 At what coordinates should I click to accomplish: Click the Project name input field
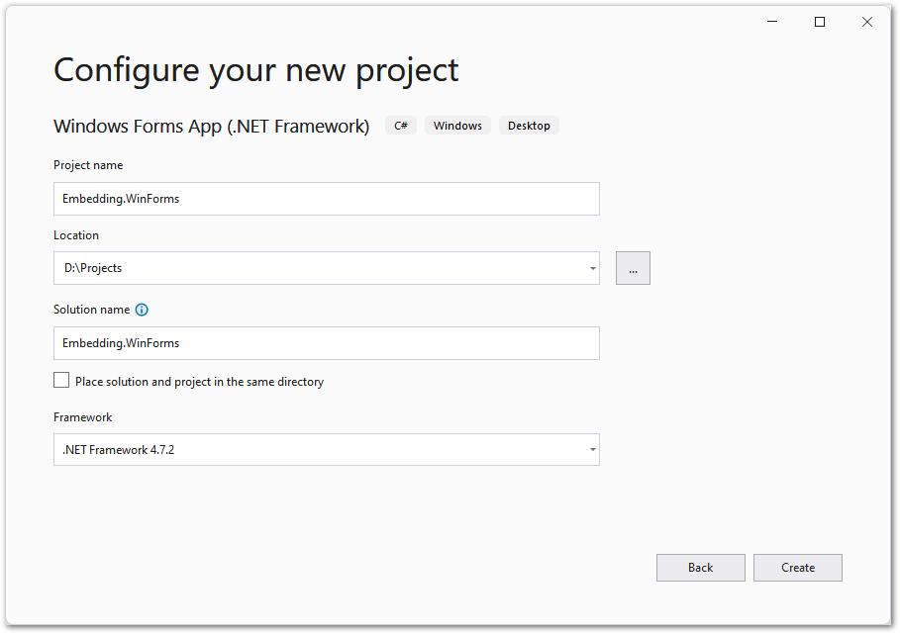[327, 199]
